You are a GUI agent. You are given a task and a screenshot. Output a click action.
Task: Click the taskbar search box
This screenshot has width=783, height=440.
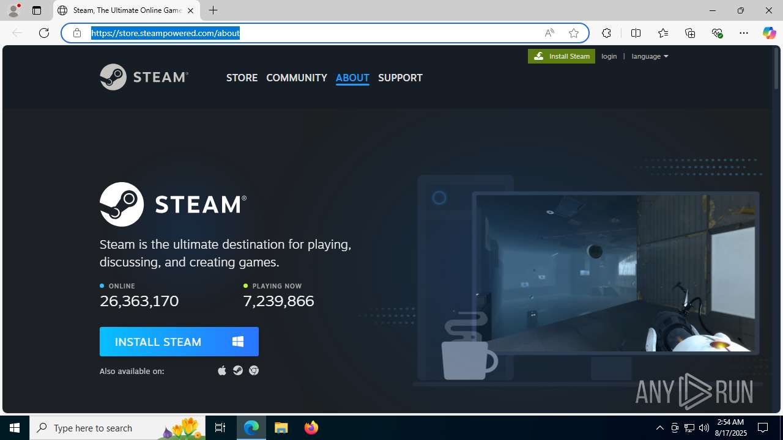119,428
